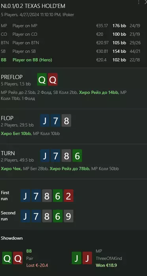Click BB's green Q card in Showdown
The height and width of the screenshot is (276, 147).
click(7, 258)
